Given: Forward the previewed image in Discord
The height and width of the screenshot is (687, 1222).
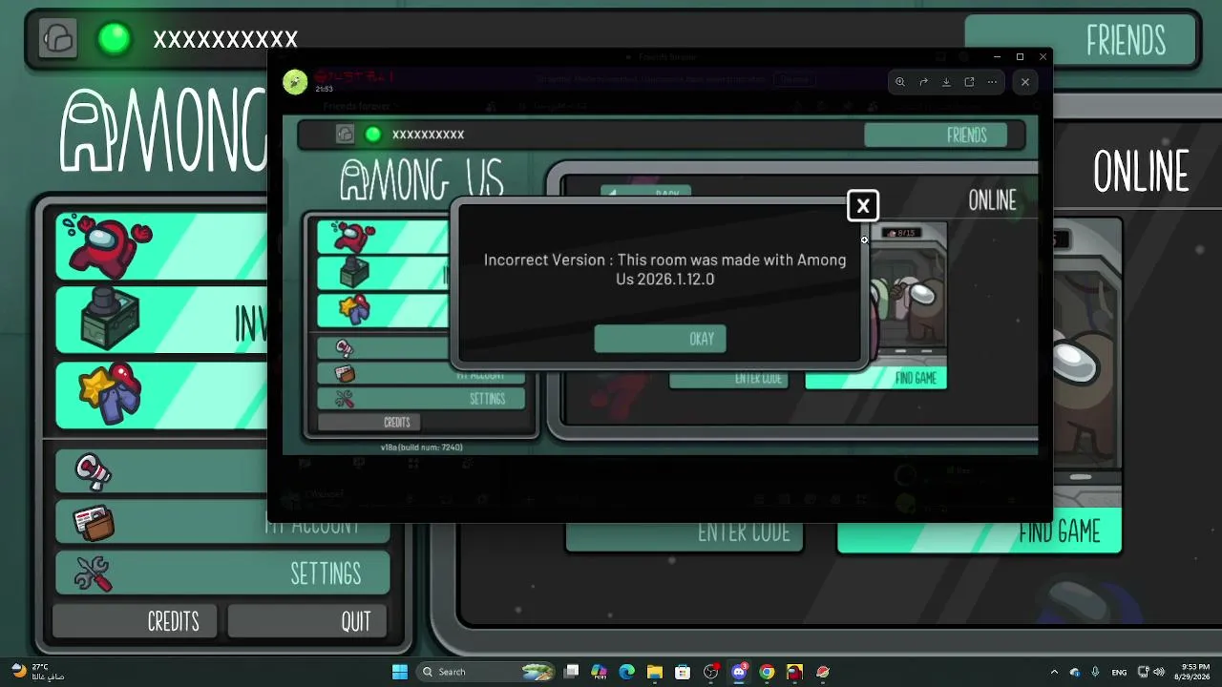Looking at the screenshot, I should click(x=923, y=82).
